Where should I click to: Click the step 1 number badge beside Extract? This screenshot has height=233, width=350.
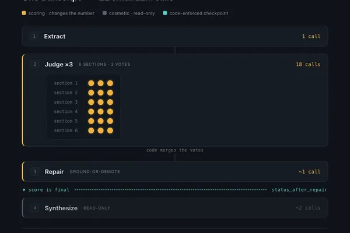[34, 36]
